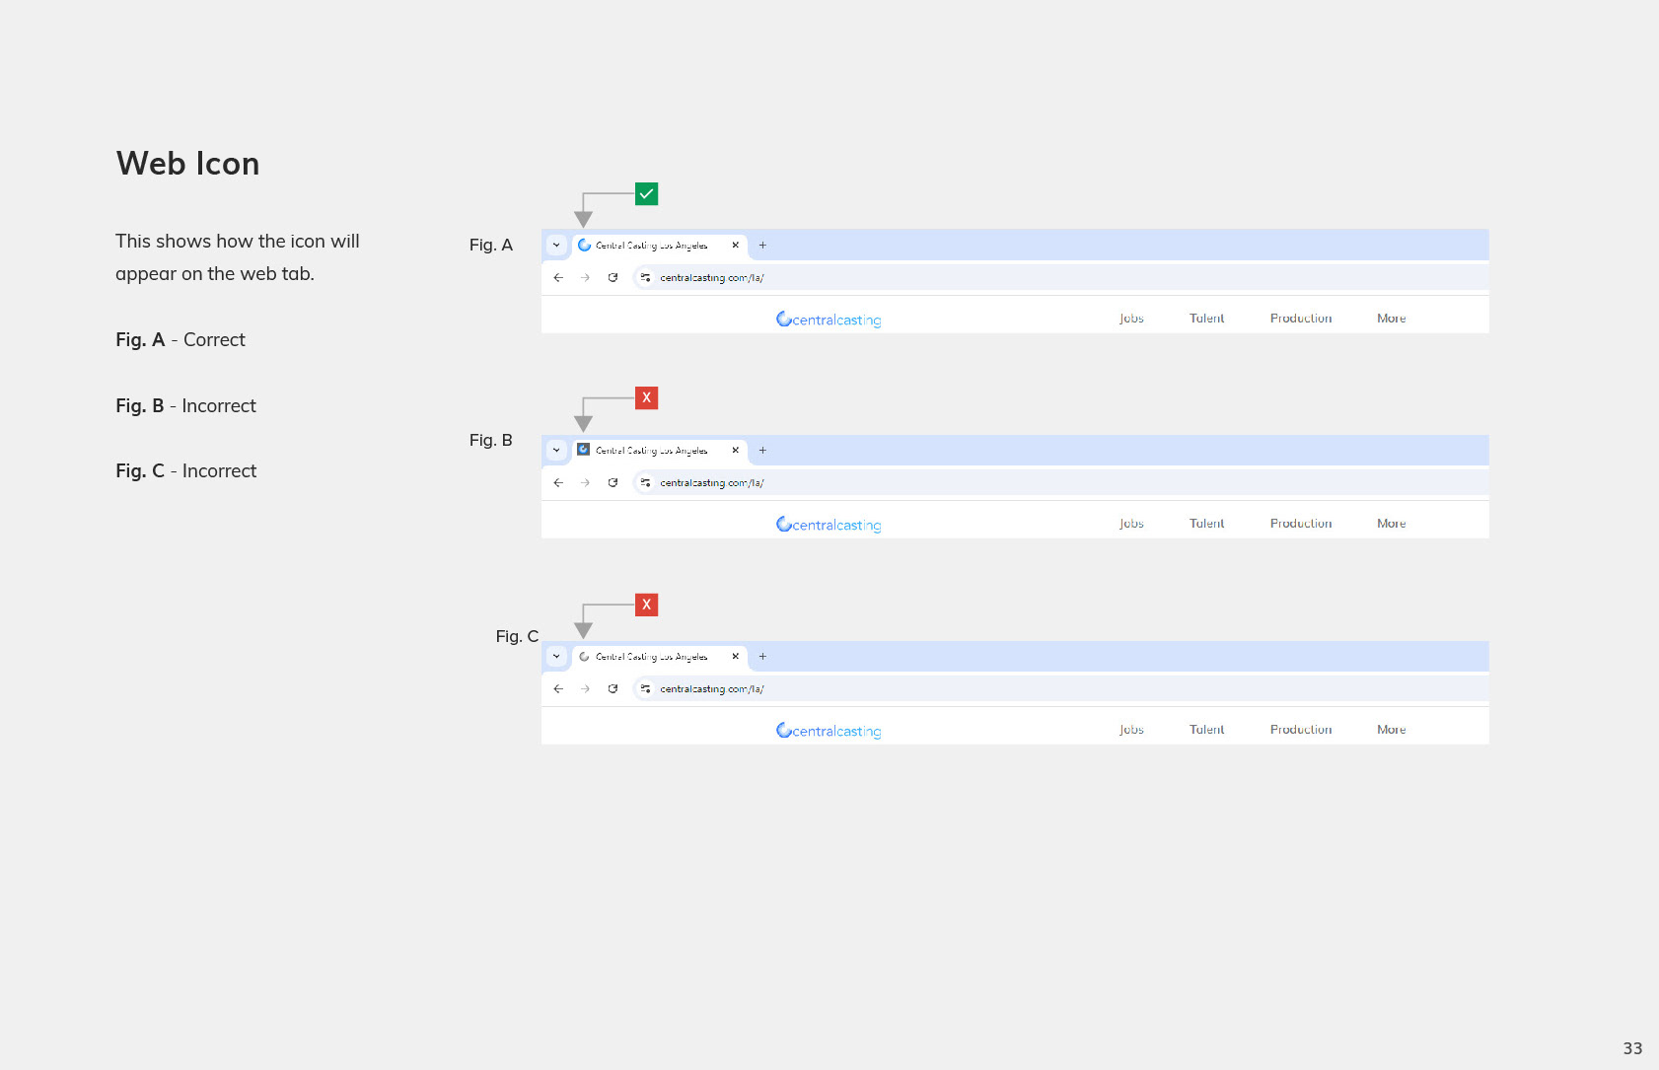Click the page number 33
This screenshot has height=1070, width=1659.
click(x=1633, y=1049)
